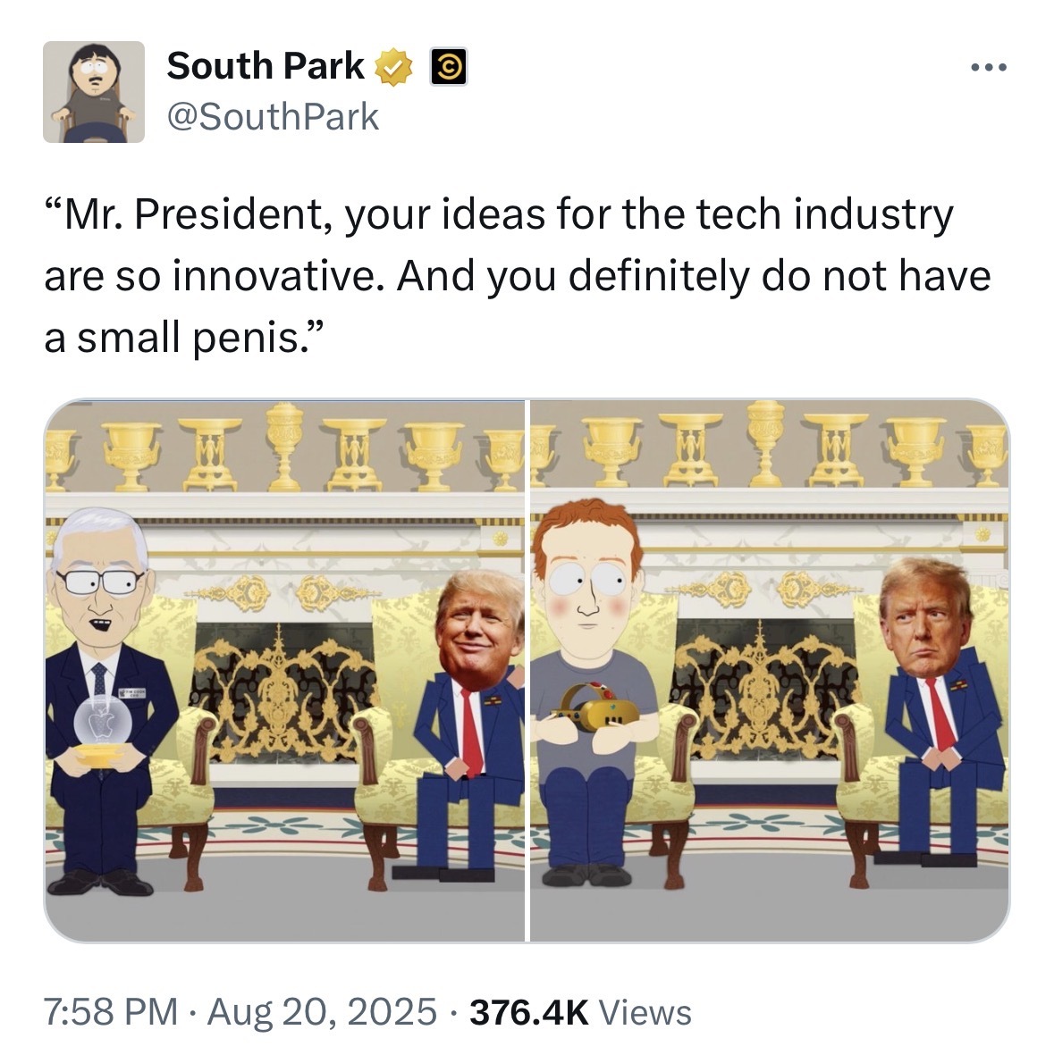Click the gold verified checkmark badge

(x=393, y=67)
